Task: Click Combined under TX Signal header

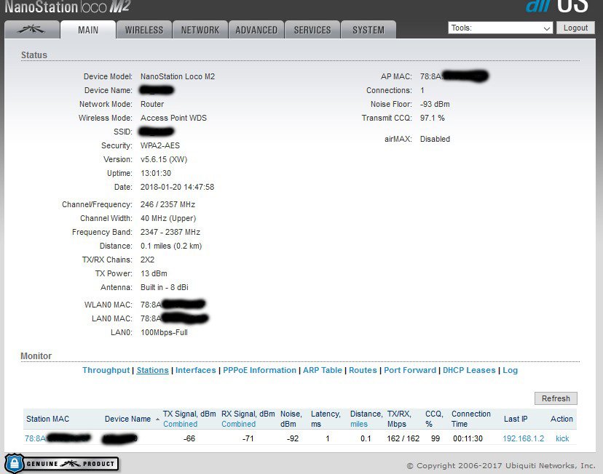Action: point(181,424)
